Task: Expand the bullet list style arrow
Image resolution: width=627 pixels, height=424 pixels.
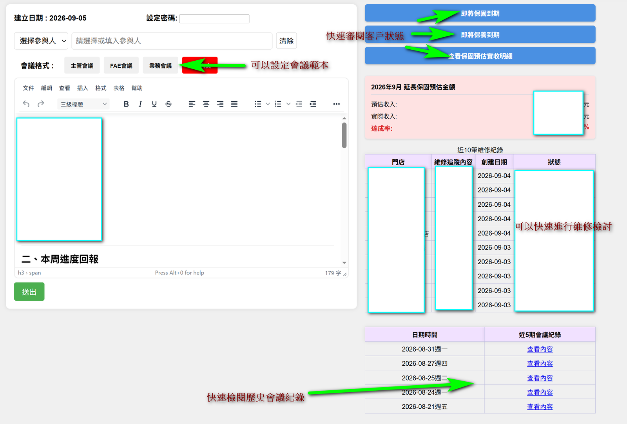Action: [x=268, y=104]
